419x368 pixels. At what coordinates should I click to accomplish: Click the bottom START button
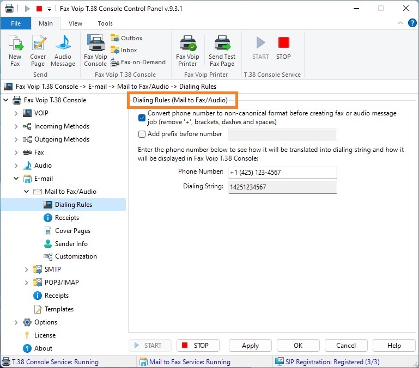point(150,346)
